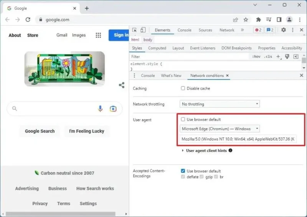The height and width of the screenshot is (217, 307).
Task: Open the Event Listeners tab
Action: (x=203, y=48)
